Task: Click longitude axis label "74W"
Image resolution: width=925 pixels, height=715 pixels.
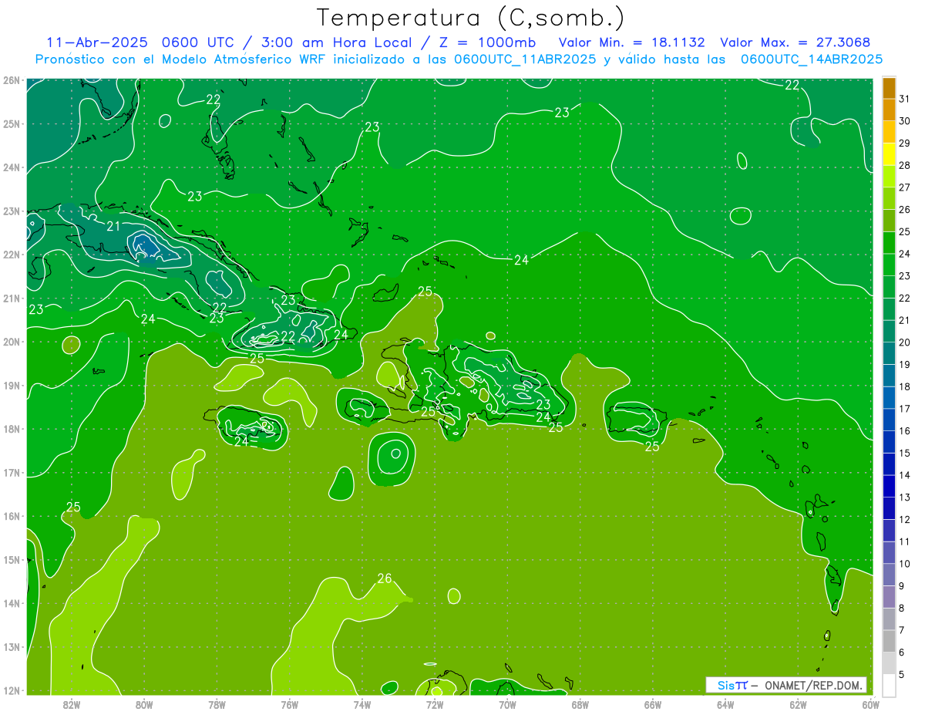Action: coord(362,704)
